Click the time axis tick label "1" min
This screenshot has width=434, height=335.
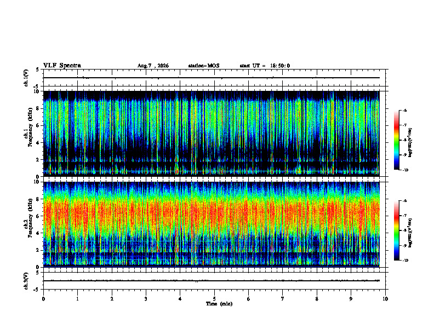(77, 299)
